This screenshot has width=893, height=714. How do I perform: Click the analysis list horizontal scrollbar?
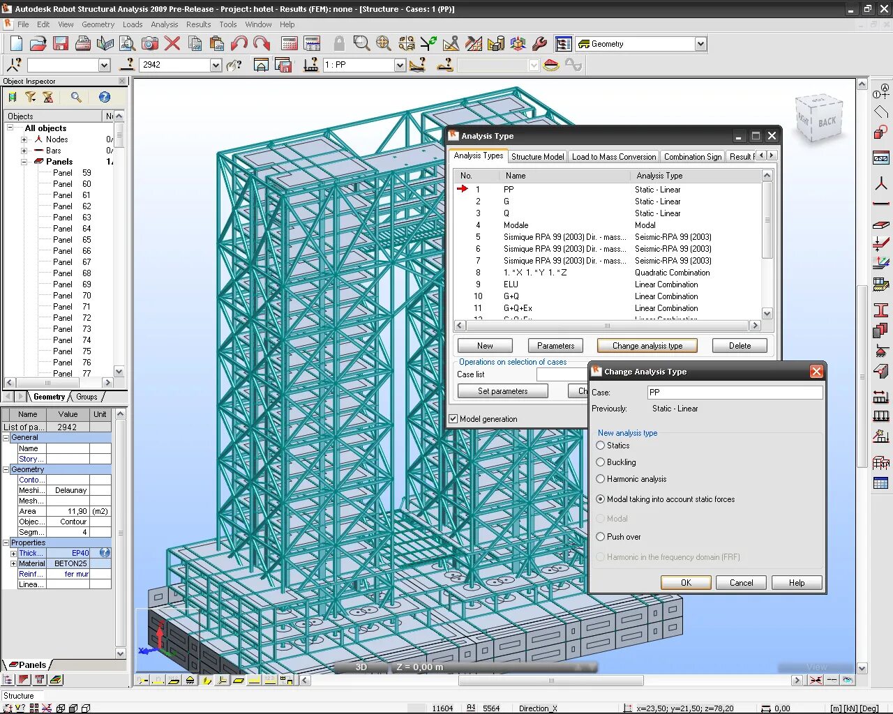coord(607,326)
